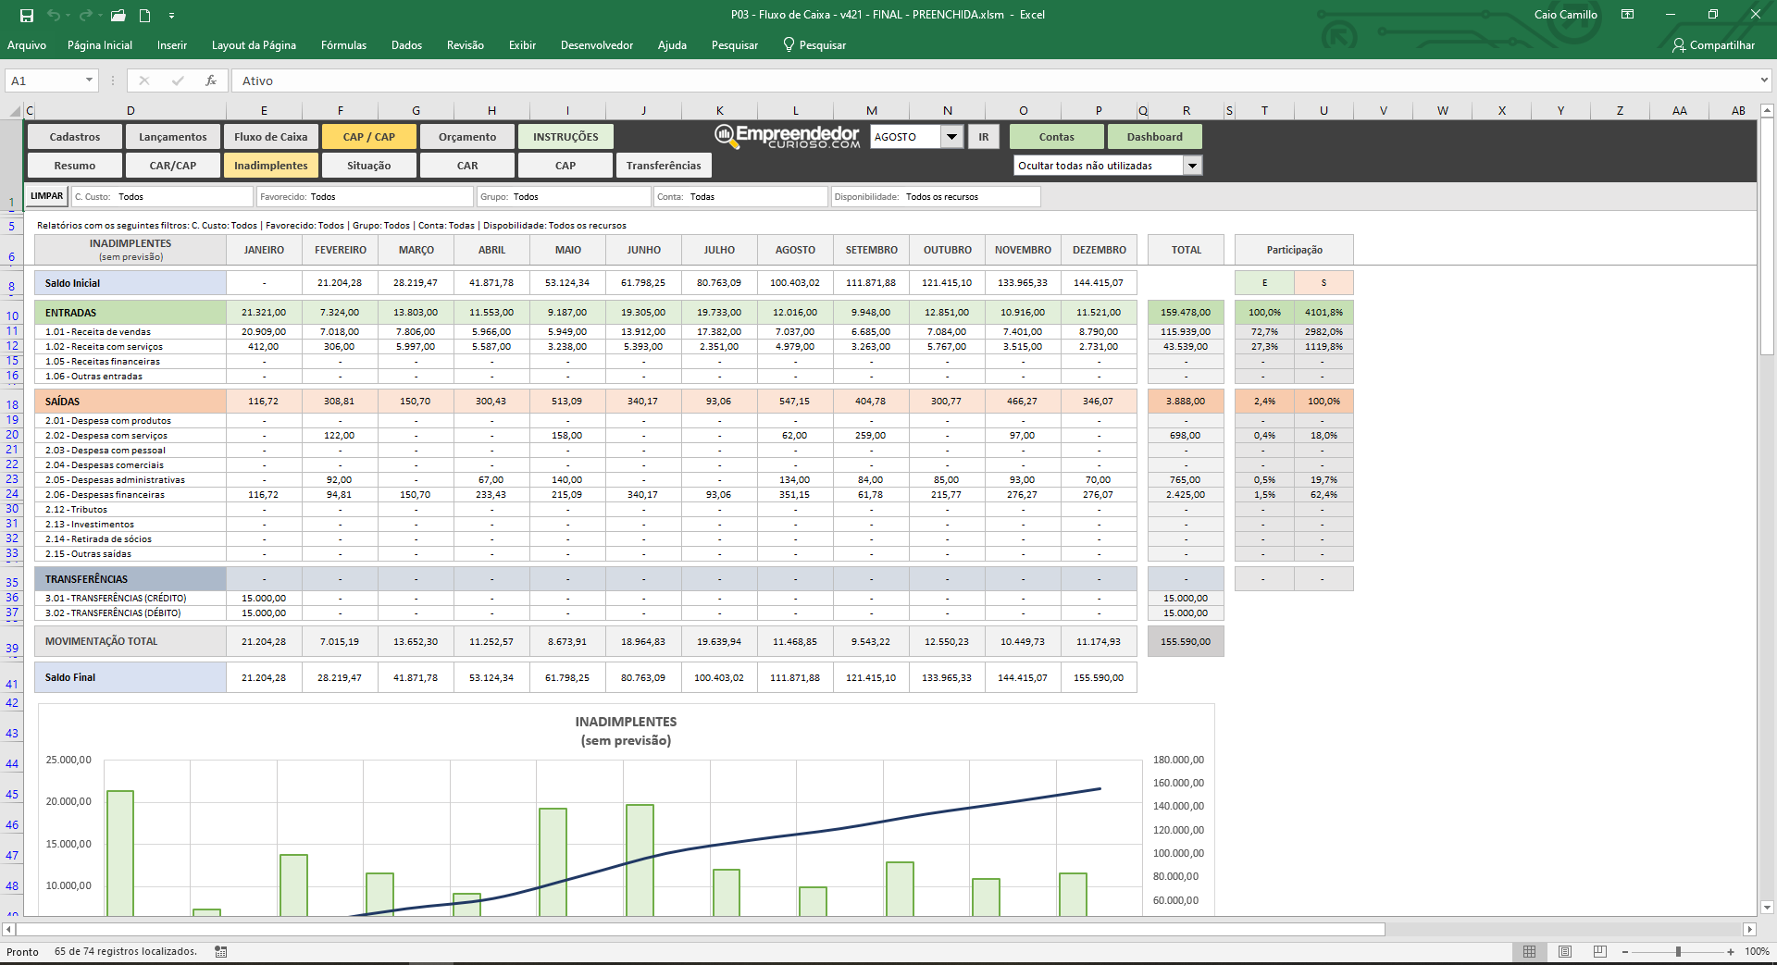Viewport: 1777px width, 965px height.
Task: Click the Dashboard button
Action: [x=1154, y=137]
